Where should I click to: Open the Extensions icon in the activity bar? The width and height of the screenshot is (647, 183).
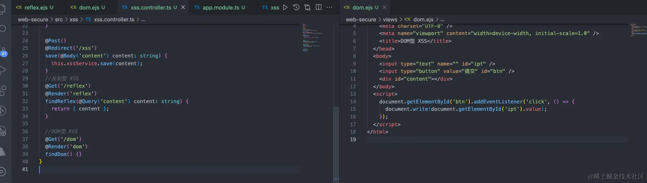click(2, 90)
